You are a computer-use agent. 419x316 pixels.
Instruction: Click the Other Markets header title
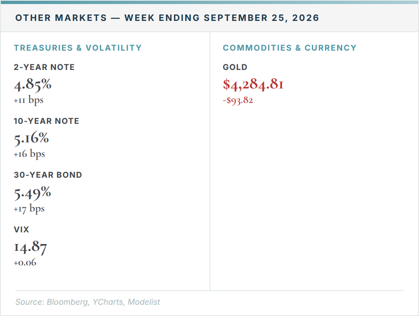167,18
